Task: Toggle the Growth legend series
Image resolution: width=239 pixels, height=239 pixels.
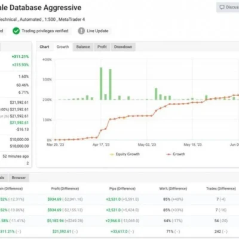Action: click(x=176, y=154)
